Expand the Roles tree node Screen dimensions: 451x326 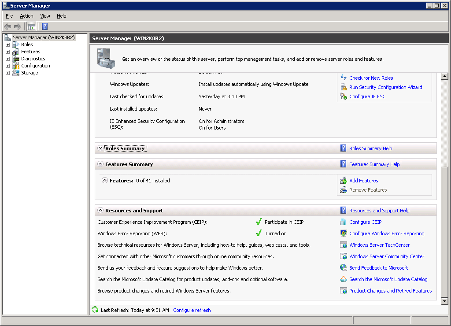pyautogui.click(x=7, y=44)
